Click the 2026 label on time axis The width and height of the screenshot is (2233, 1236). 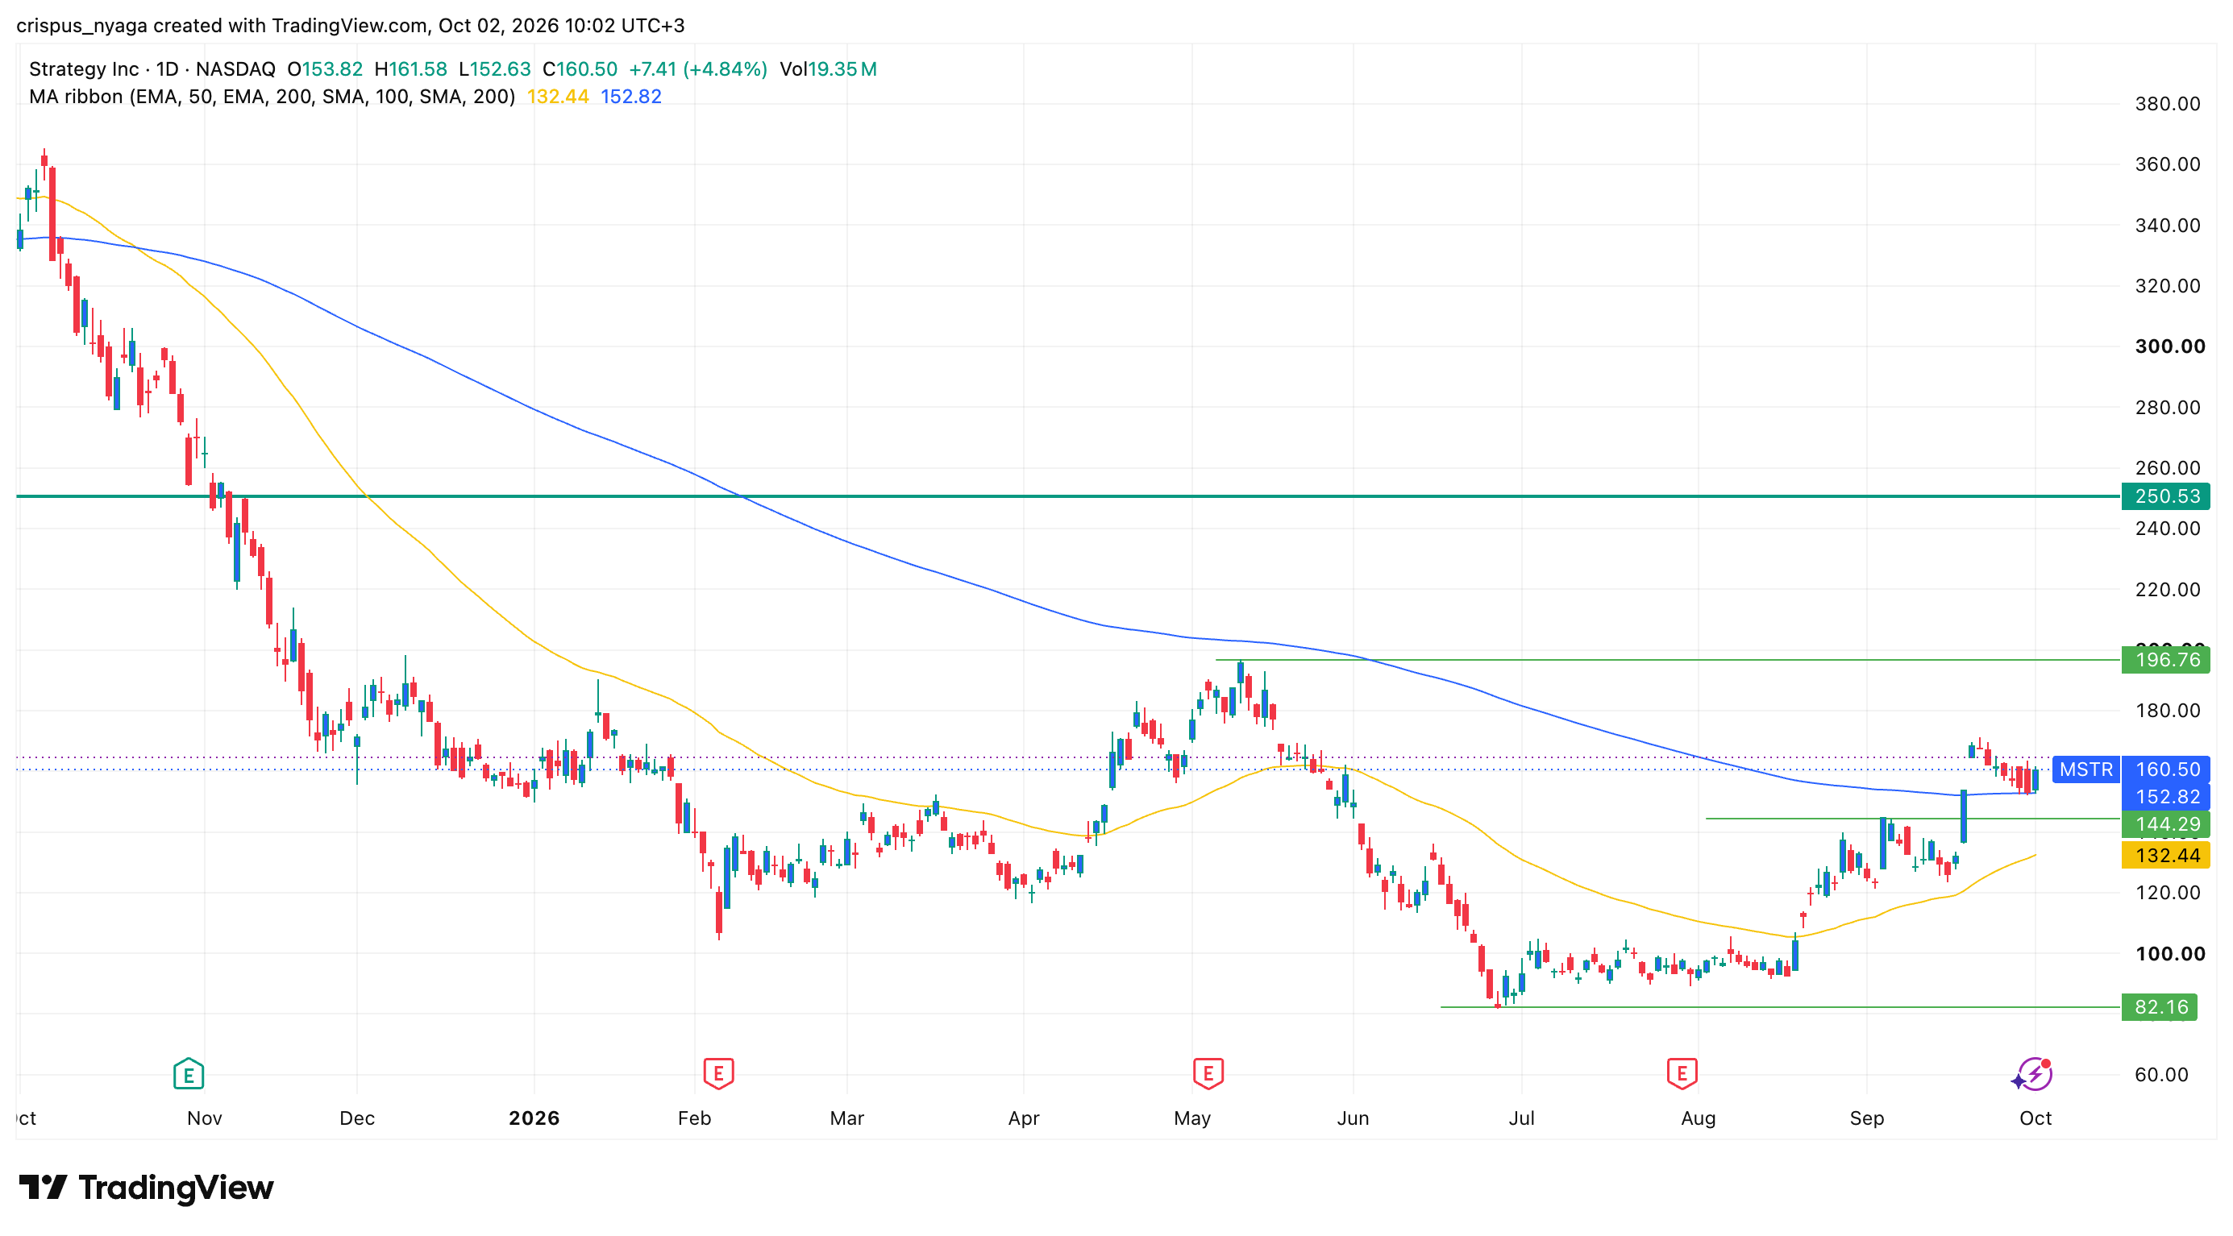tap(534, 1118)
